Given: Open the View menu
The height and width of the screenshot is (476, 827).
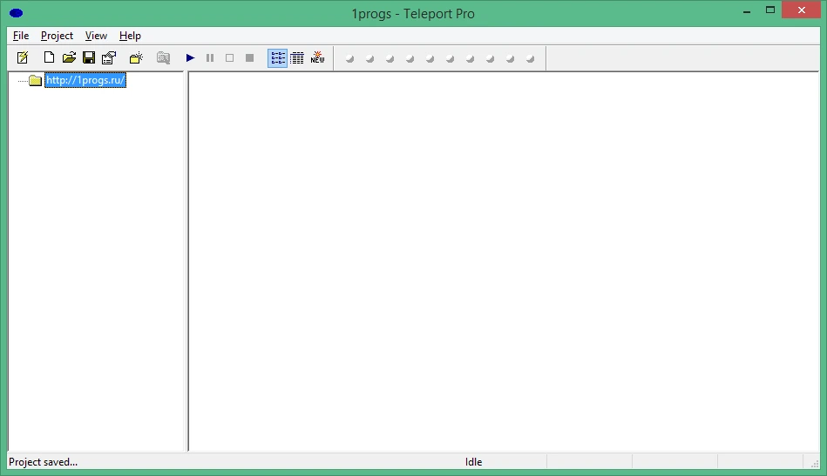Looking at the screenshot, I should [x=96, y=36].
